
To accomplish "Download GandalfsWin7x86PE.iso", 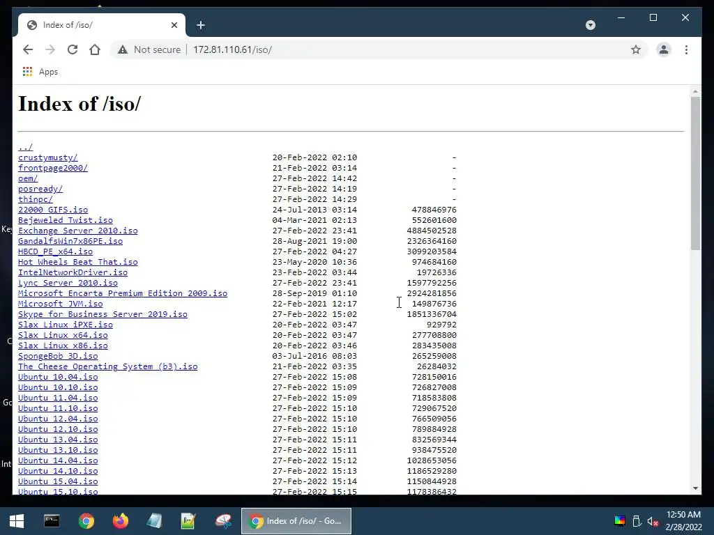I will (x=70, y=241).
